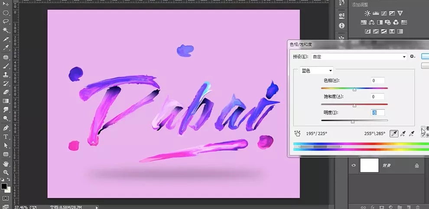
Task: Select the Move tool
Action: pyautogui.click(x=6, y=4)
